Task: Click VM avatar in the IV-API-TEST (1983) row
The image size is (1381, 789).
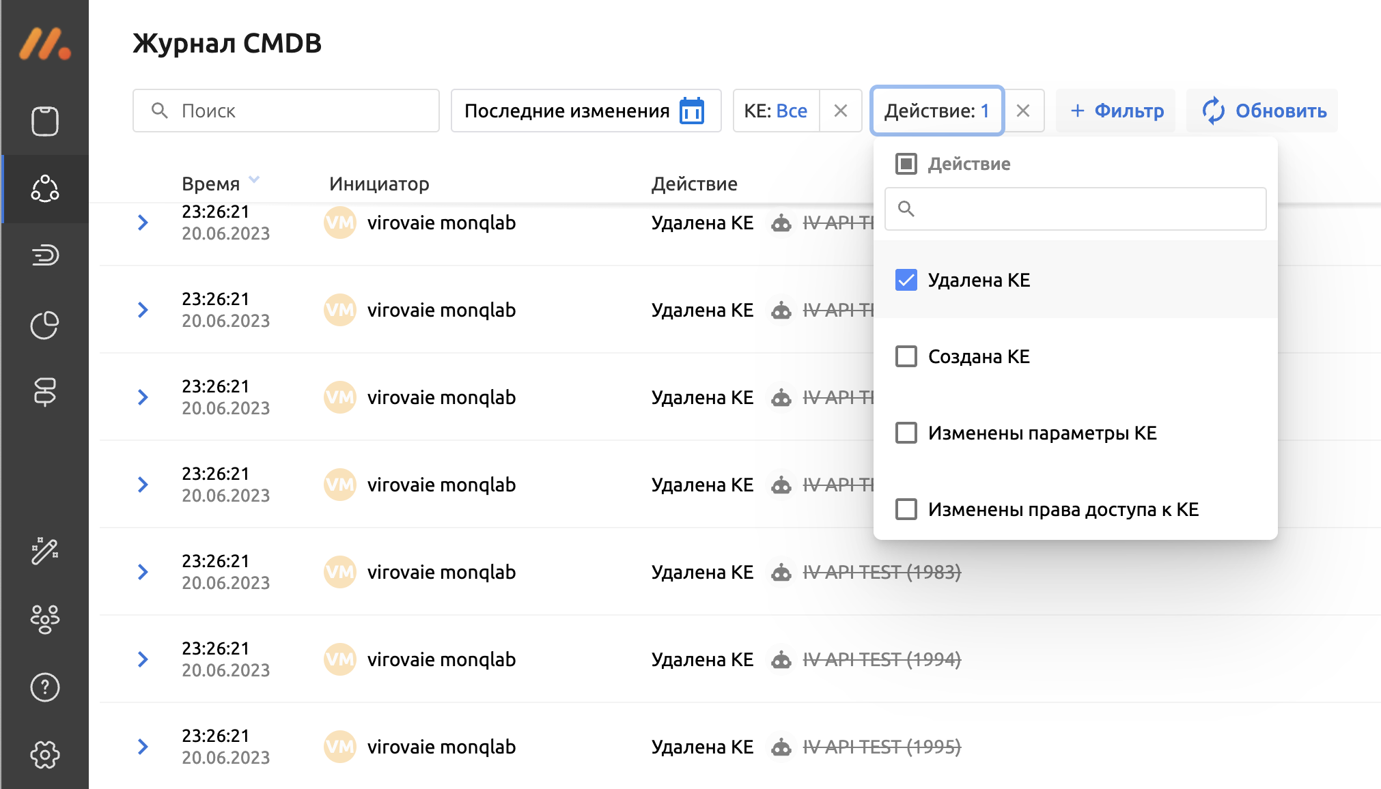Action: [x=340, y=572]
